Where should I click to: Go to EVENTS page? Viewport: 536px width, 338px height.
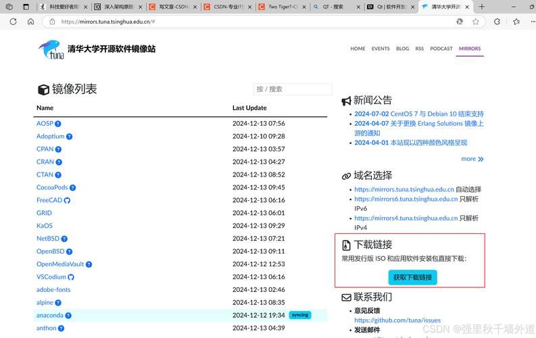point(381,49)
